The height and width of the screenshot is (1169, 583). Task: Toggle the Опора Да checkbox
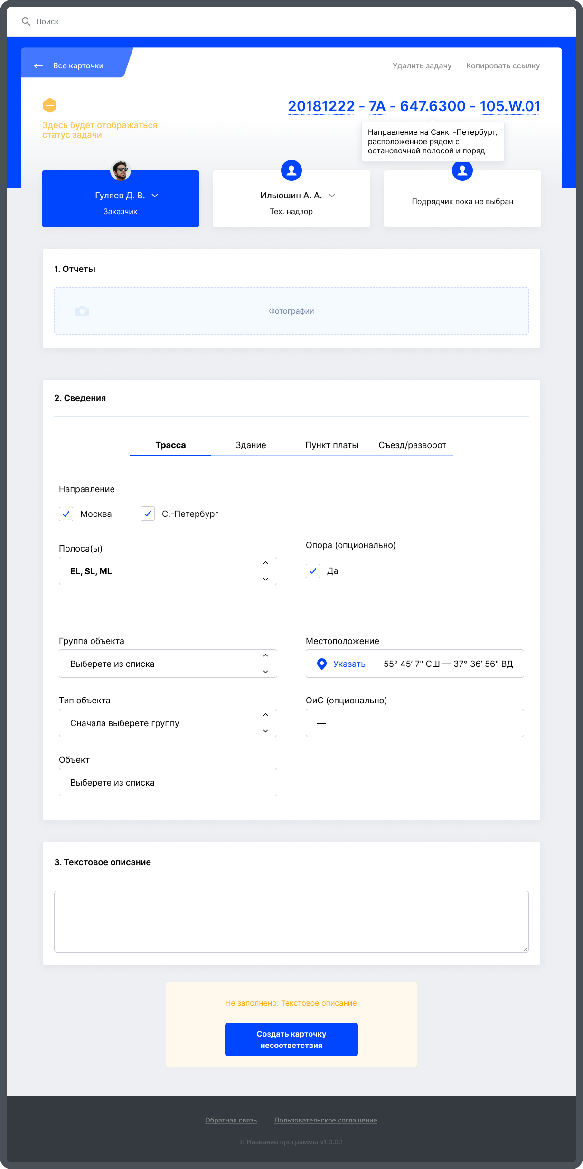point(313,571)
